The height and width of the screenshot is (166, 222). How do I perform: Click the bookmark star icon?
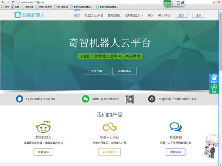214,2
